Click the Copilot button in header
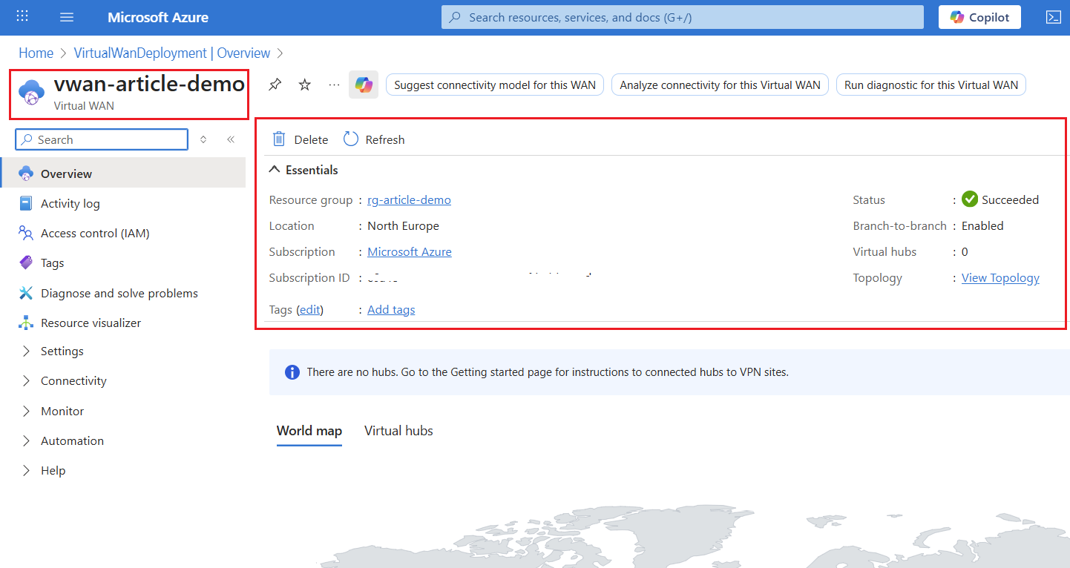 (979, 17)
